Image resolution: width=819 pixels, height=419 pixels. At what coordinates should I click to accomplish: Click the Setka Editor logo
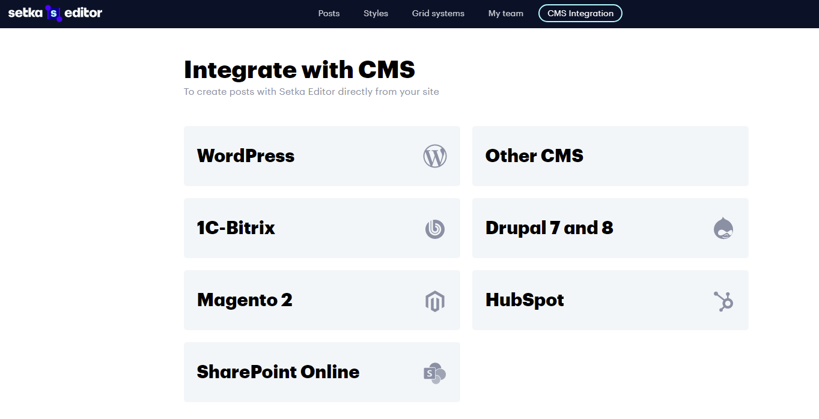click(55, 13)
